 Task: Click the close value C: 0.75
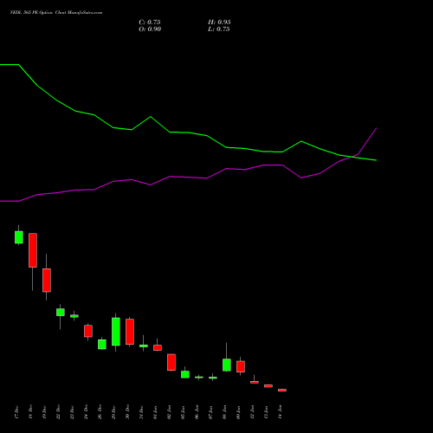coord(150,23)
